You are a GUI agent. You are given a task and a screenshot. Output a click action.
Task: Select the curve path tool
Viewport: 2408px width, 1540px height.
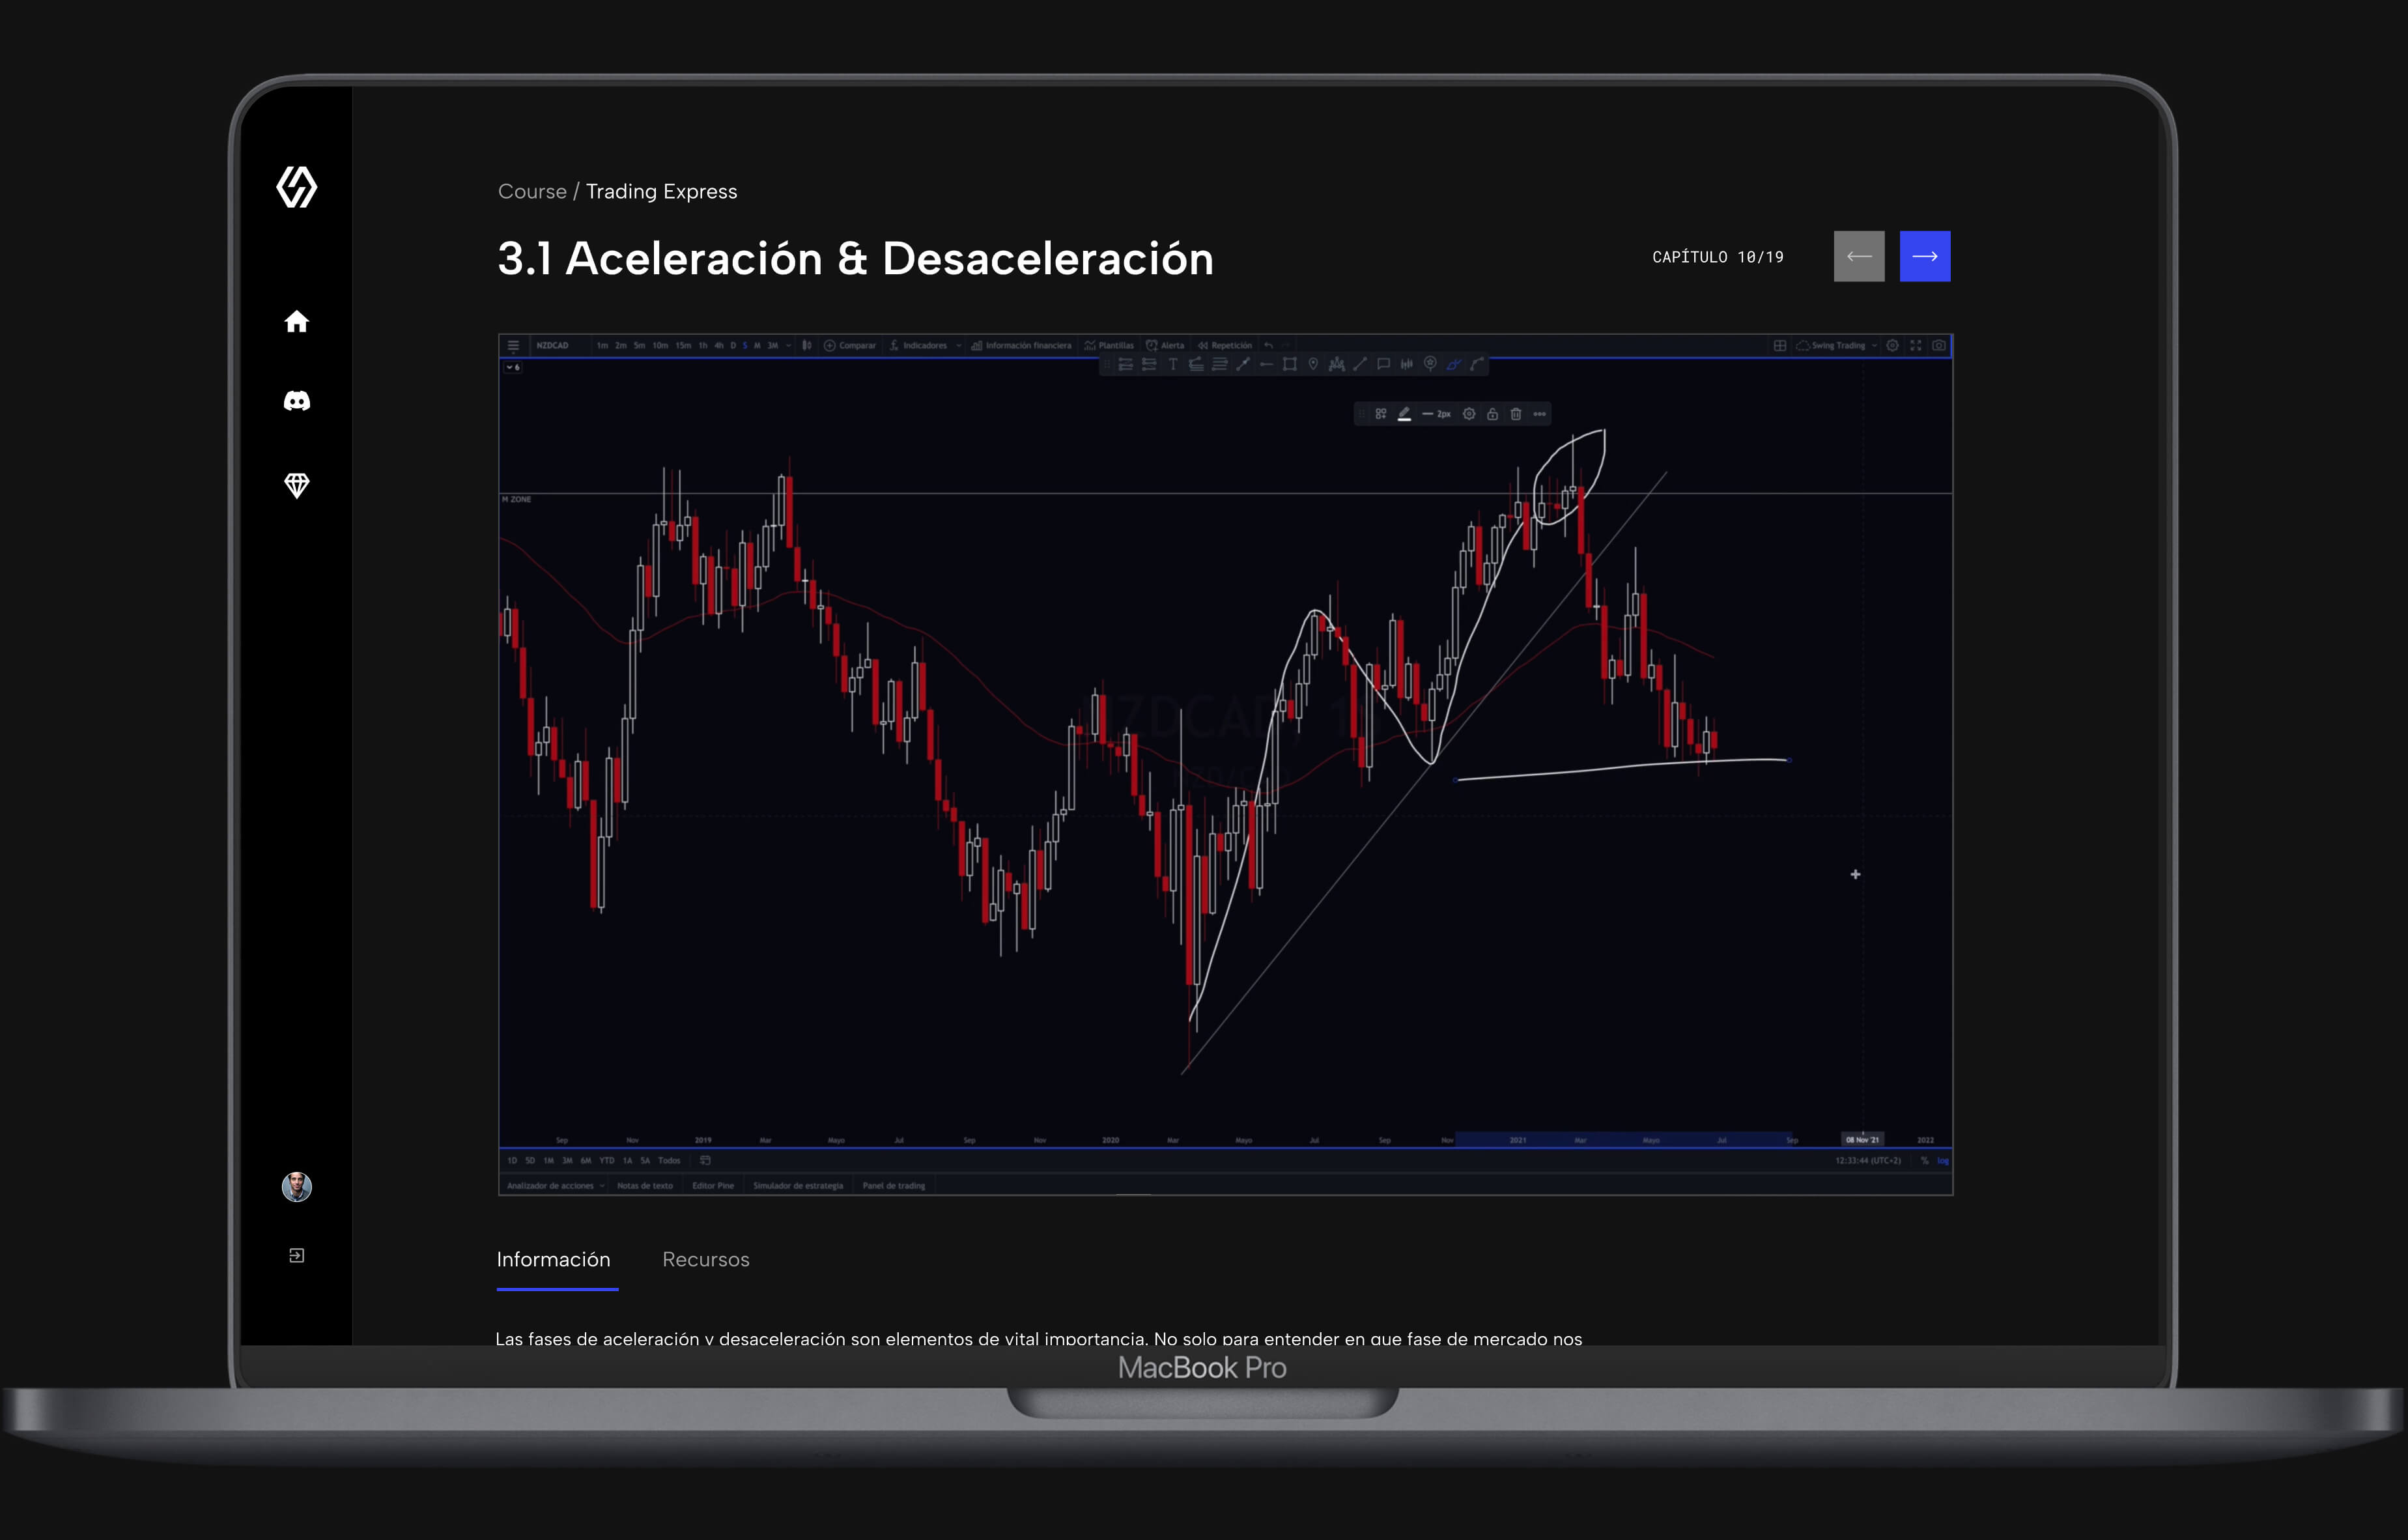point(1477,364)
